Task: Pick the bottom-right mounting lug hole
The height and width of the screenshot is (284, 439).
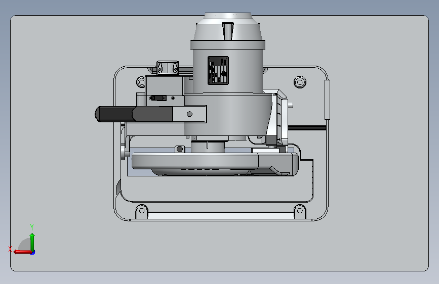Action: (x=300, y=210)
